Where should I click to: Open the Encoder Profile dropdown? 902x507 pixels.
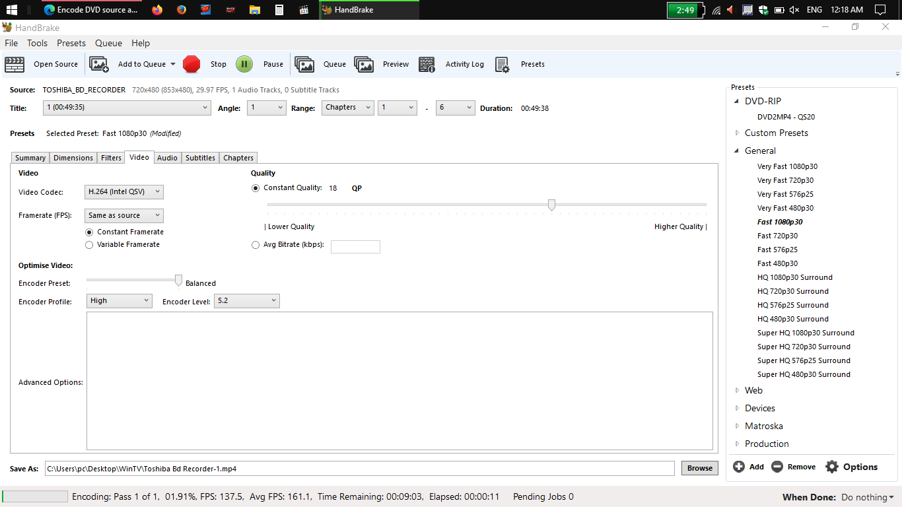click(x=120, y=301)
